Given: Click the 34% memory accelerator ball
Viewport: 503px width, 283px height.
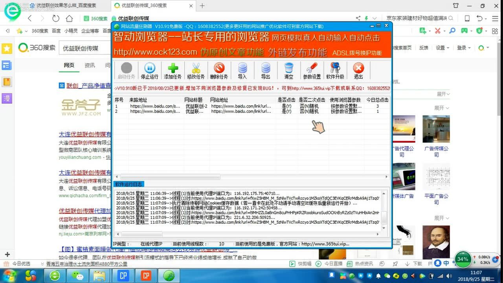Looking at the screenshot, I should point(463,259).
